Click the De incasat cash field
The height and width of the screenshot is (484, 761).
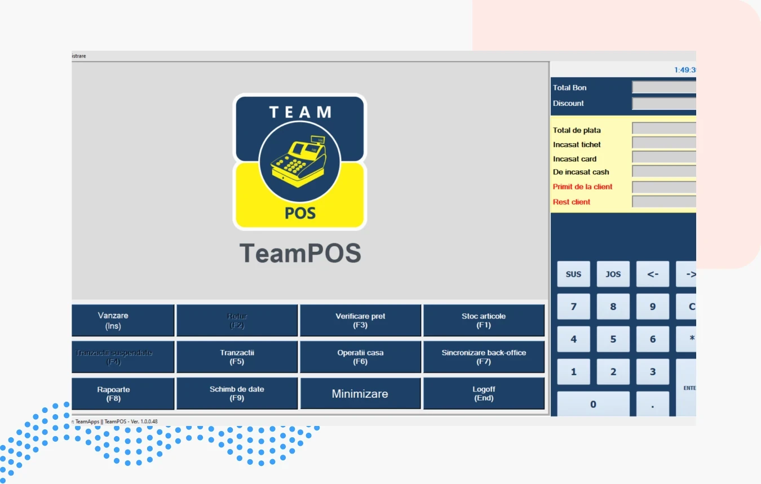664,171
